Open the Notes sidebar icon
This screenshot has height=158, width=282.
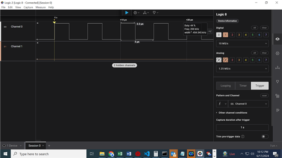coord(278,110)
